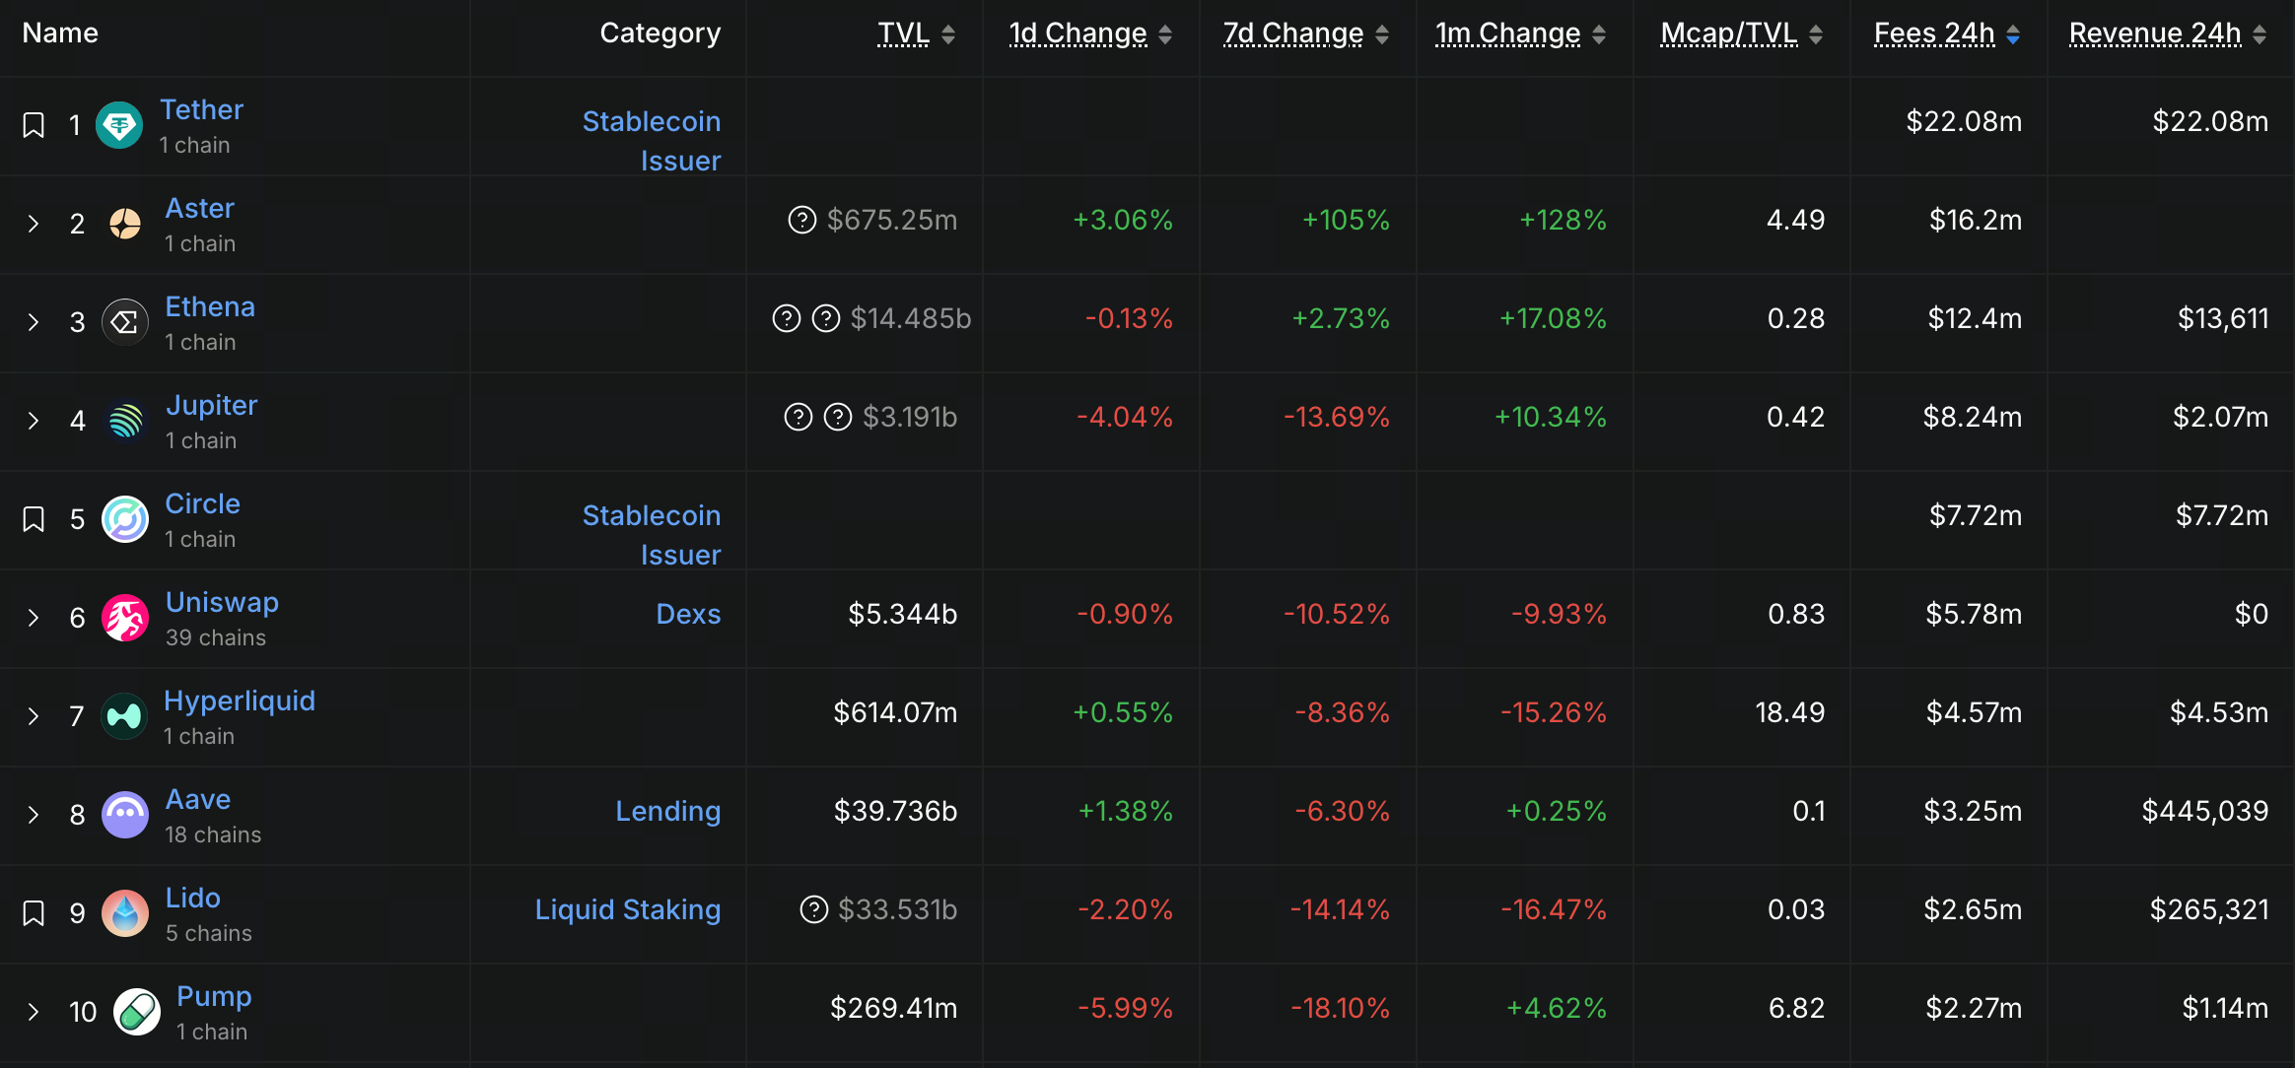Click the Lending category link for Aave

(667, 811)
